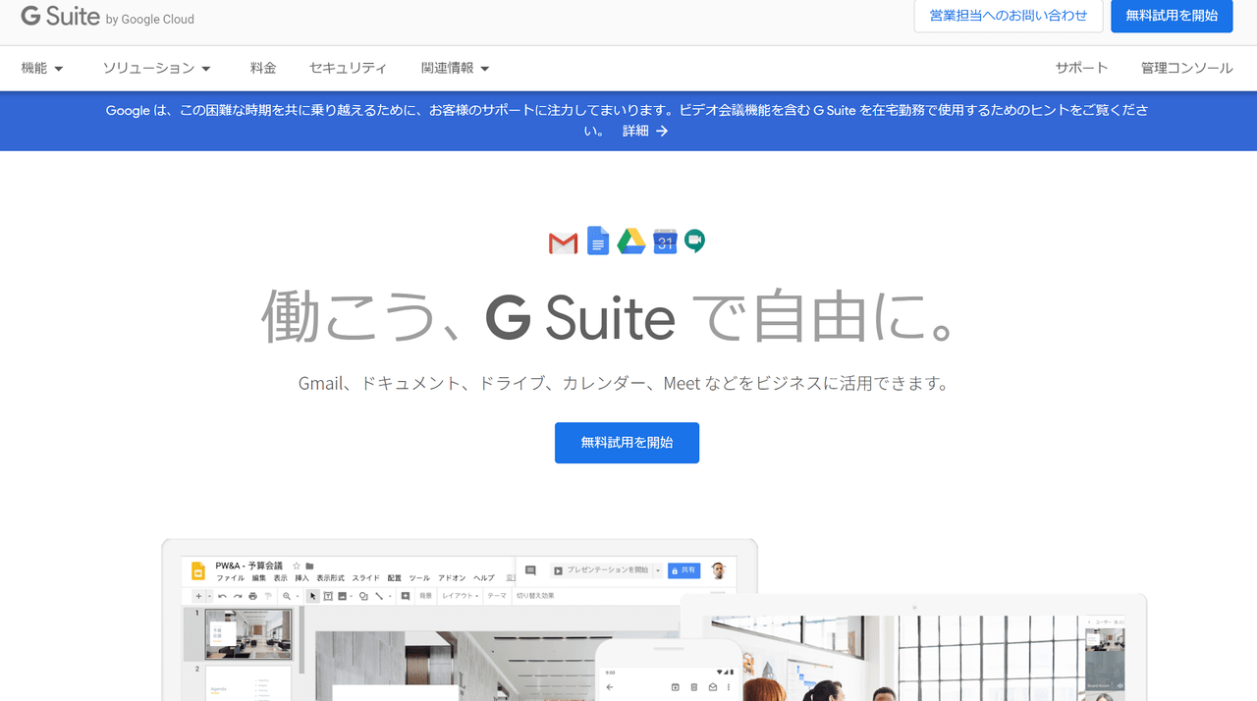1257x701 pixels.
Task: Select slide 1 thumbnail in the filmstrip
Action: point(247,634)
